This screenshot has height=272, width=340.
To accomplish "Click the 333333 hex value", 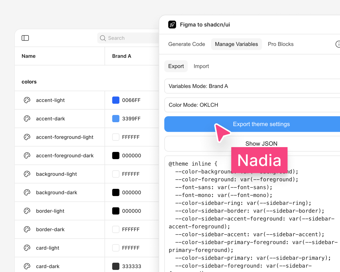I will pyautogui.click(x=132, y=266).
